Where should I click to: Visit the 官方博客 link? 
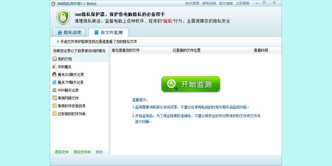(226, 3)
